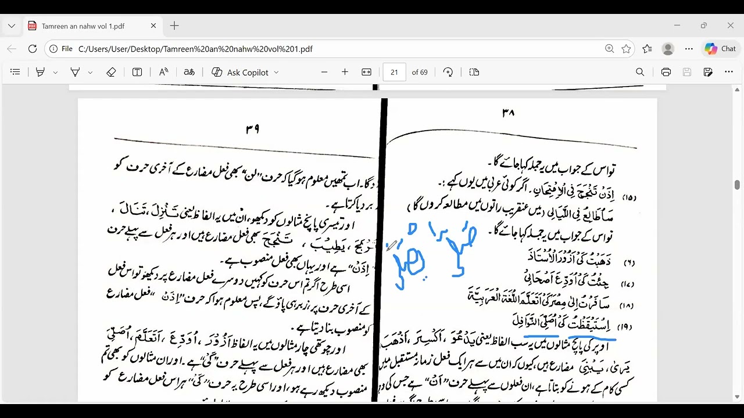744x418 pixels.
Task: Print the PDF document
Action: click(x=666, y=72)
